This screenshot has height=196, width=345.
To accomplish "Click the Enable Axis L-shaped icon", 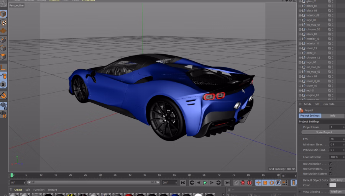I will coord(3,67).
